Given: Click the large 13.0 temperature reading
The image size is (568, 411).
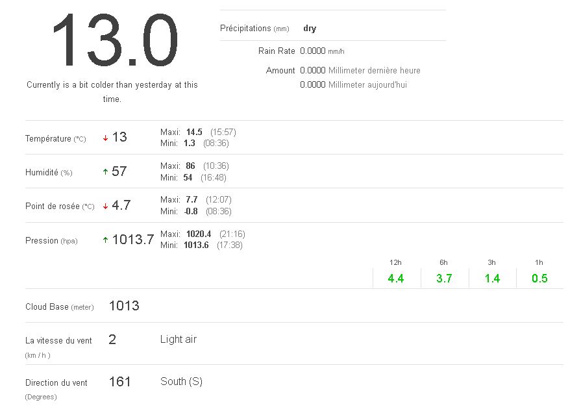Looking at the screenshot, I should click(114, 40).
